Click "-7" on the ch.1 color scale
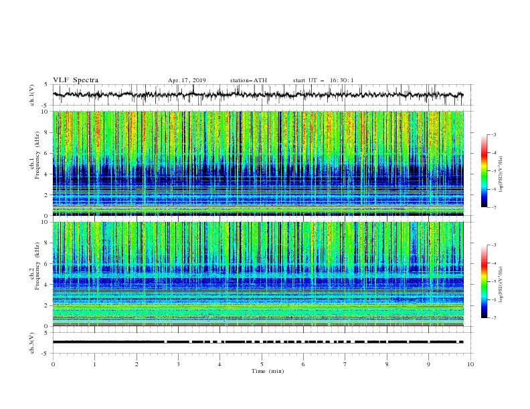Viewport: 530px width, 409px height. click(493, 207)
